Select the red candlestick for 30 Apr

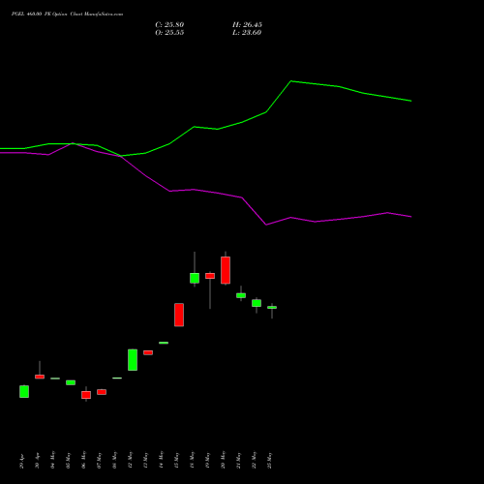(x=40, y=377)
